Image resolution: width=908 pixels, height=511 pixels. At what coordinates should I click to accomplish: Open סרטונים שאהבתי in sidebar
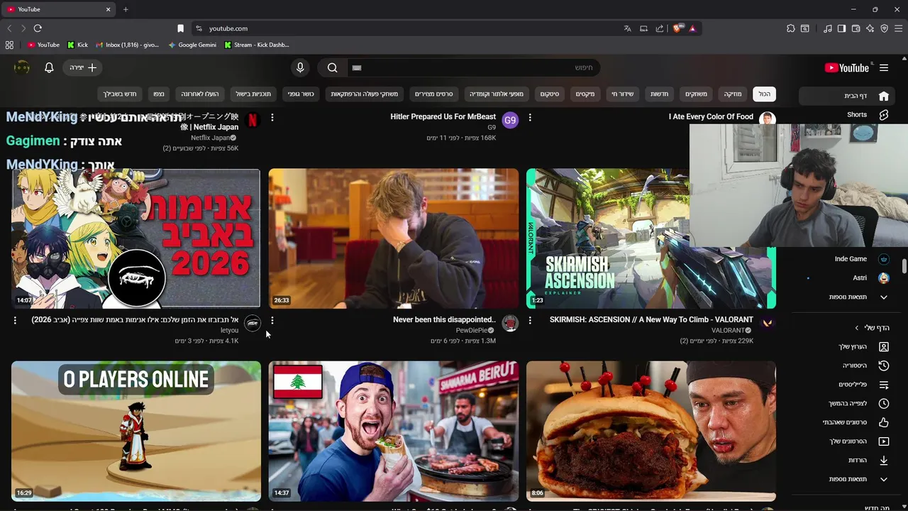point(848,422)
